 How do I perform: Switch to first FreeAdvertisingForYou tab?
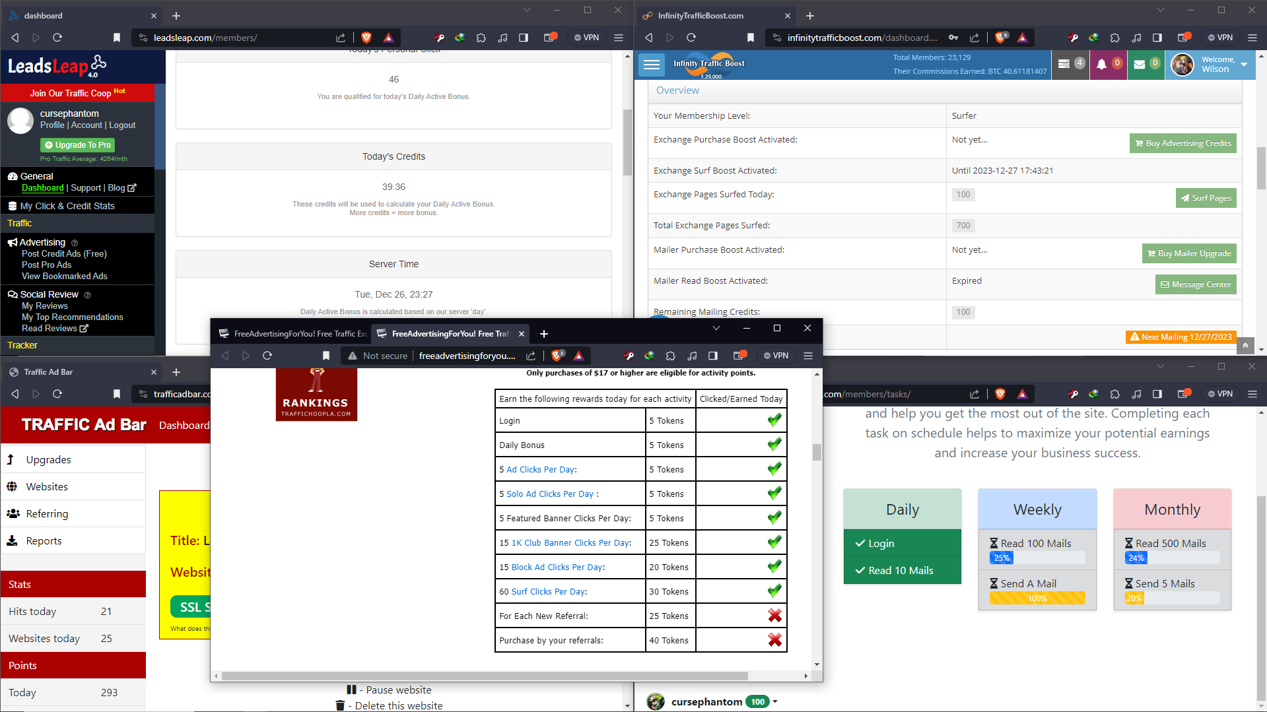point(292,334)
